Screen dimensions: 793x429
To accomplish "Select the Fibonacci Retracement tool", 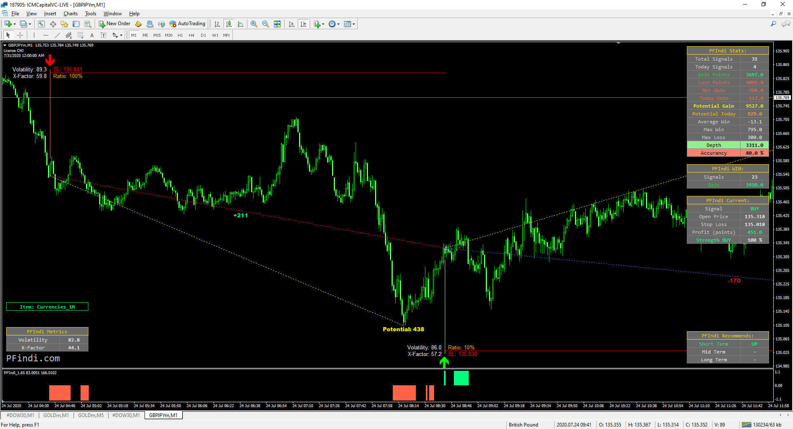I will pyautogui.click(x=80, y=35).
